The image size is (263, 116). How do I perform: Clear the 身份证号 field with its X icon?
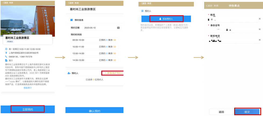point(260,29)
